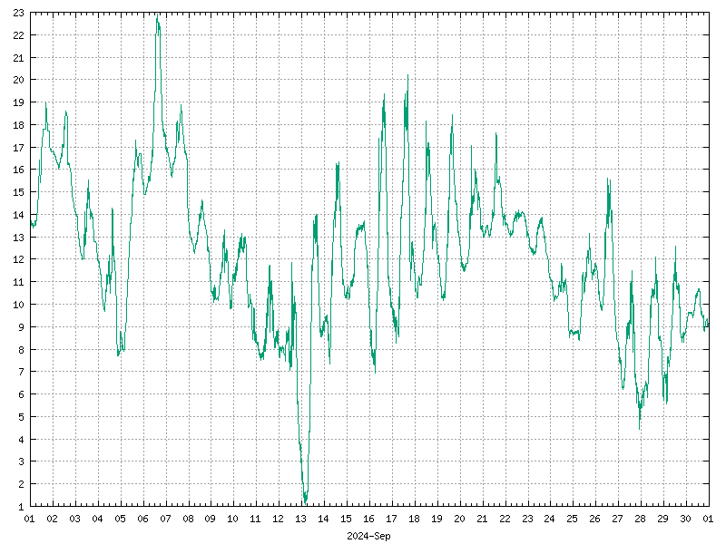Click the y-axis value label 9
This screenshot has height=544, width=726.
click(x=21, y=327)
